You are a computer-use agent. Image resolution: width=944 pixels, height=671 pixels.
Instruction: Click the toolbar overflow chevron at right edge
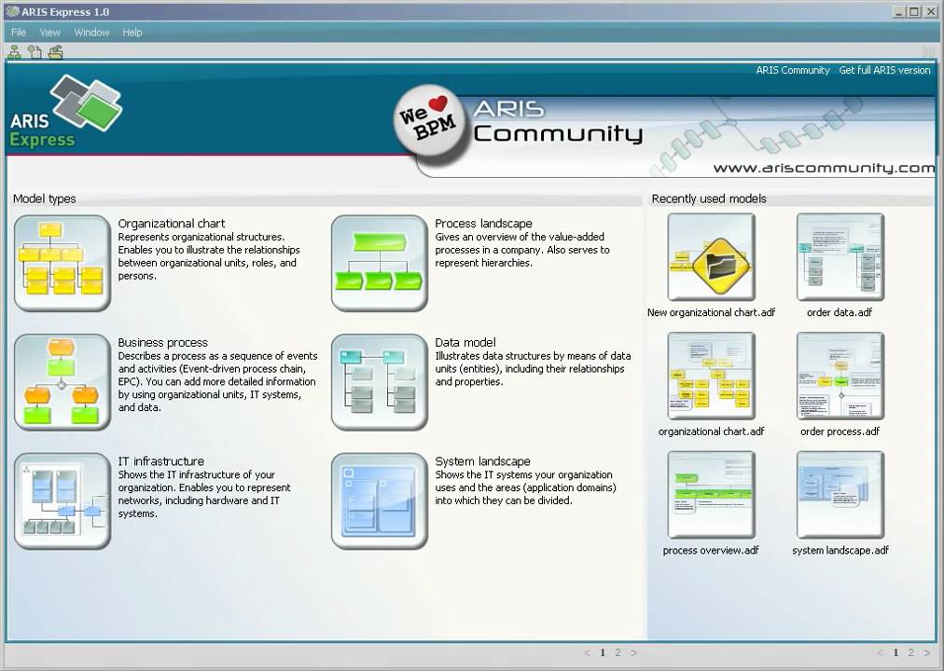click(929, 52)
